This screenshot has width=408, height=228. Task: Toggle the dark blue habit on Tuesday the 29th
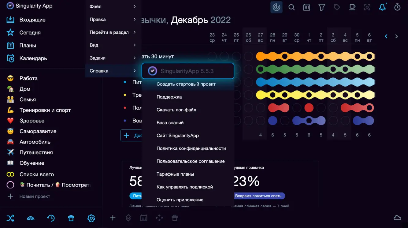285,121
